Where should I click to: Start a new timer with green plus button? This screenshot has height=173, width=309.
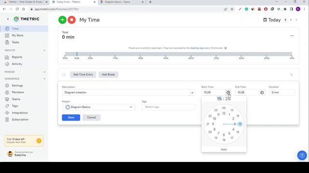pos(62,20)
